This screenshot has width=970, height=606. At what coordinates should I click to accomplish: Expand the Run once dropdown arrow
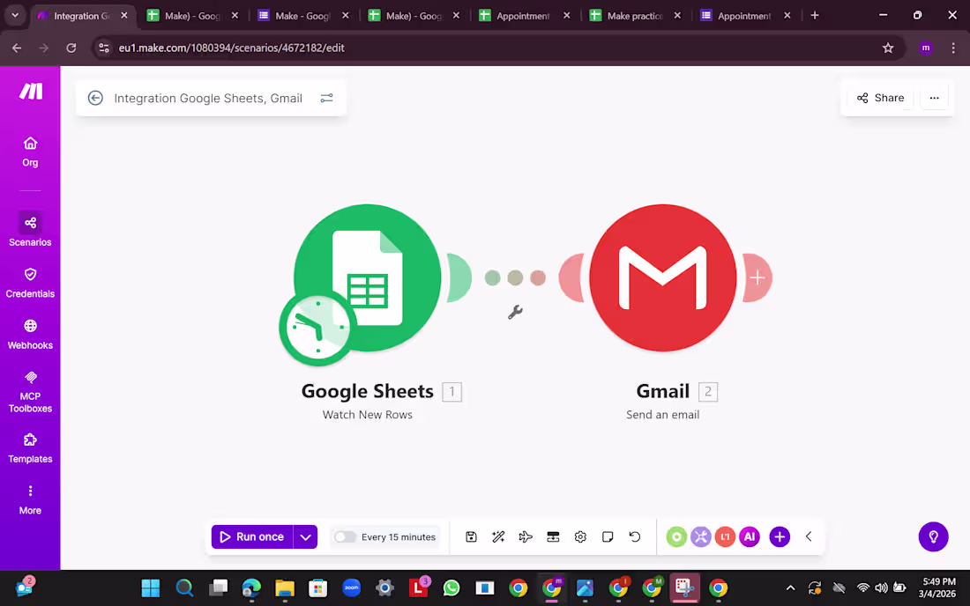point(306,536)
